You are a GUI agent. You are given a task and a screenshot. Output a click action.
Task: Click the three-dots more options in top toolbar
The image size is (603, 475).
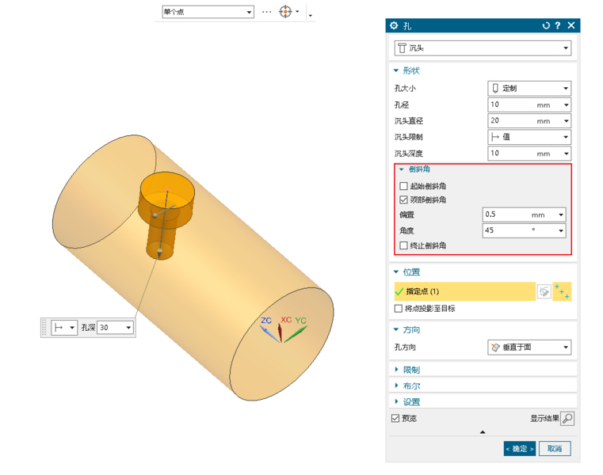(x=266, y=12)
